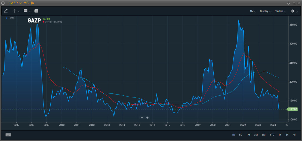Image resolution: width=302 pixels, height=141 pixels.
Task: Activate the crosshair cursor tool
Action: pyautogui.click(x=15, y=11)
